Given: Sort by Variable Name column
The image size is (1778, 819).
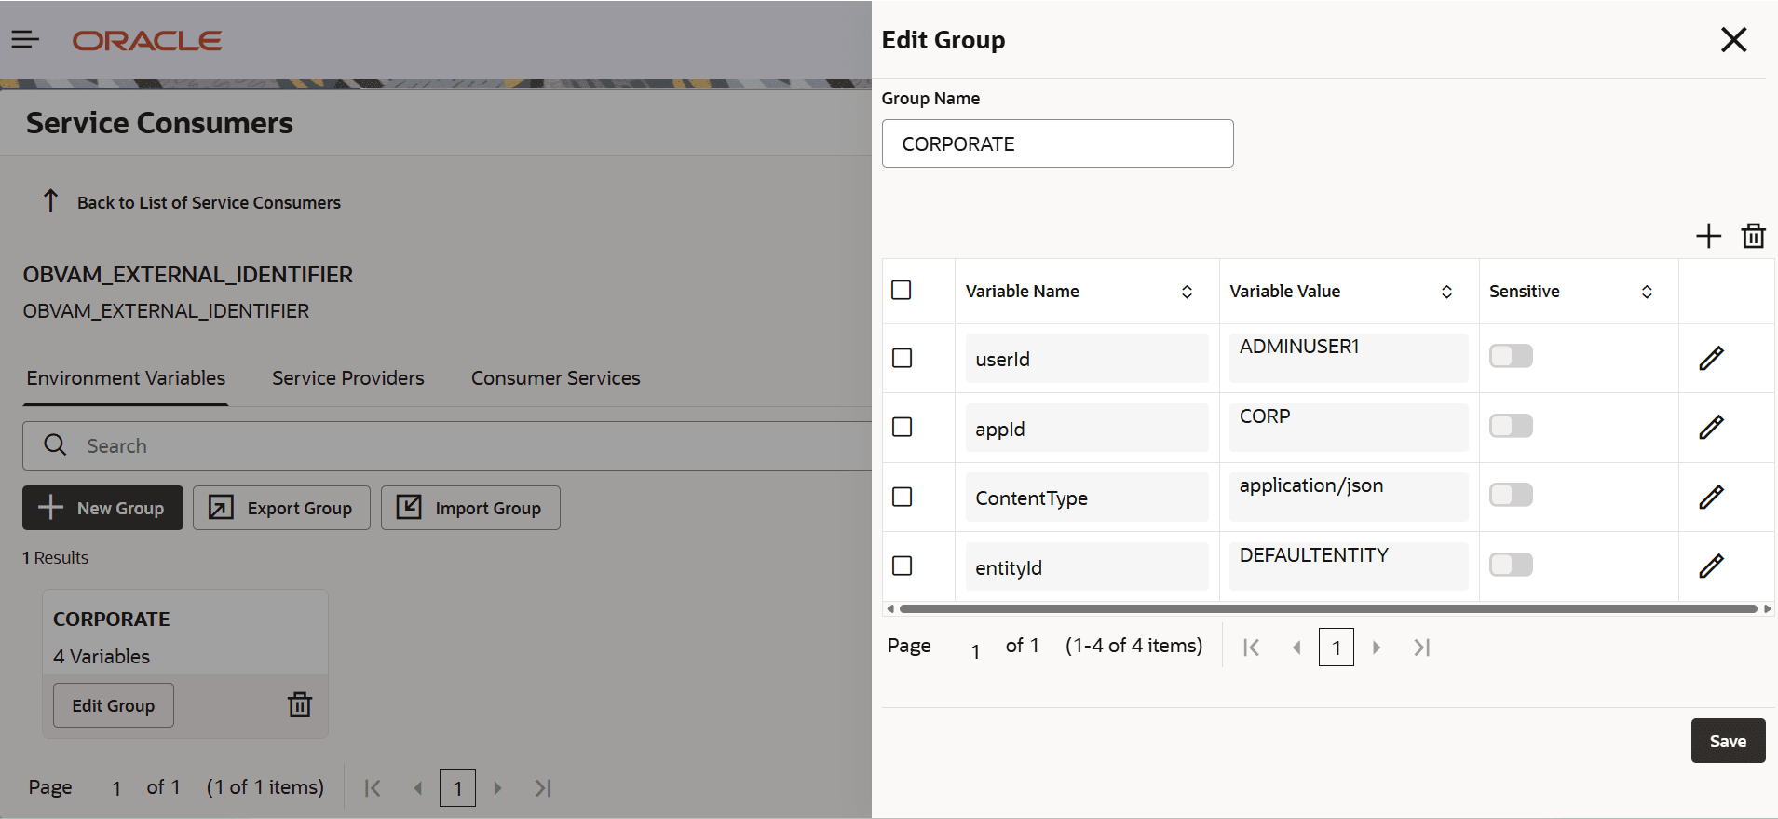Looking at the screenshot, I should tap(1187, 292).
